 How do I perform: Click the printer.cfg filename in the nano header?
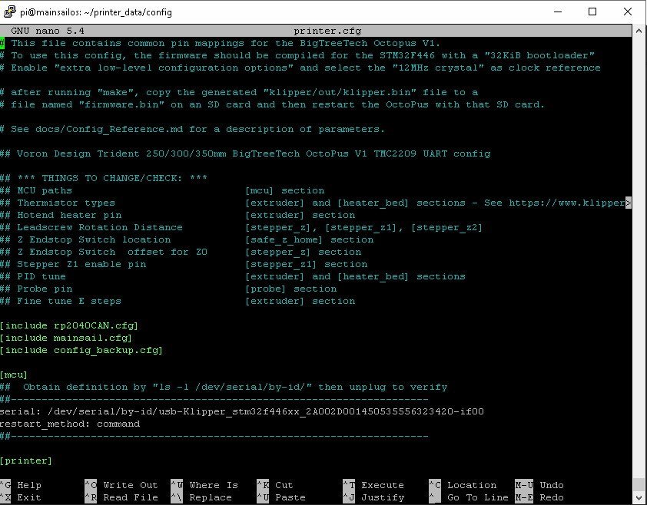point(327,31)
